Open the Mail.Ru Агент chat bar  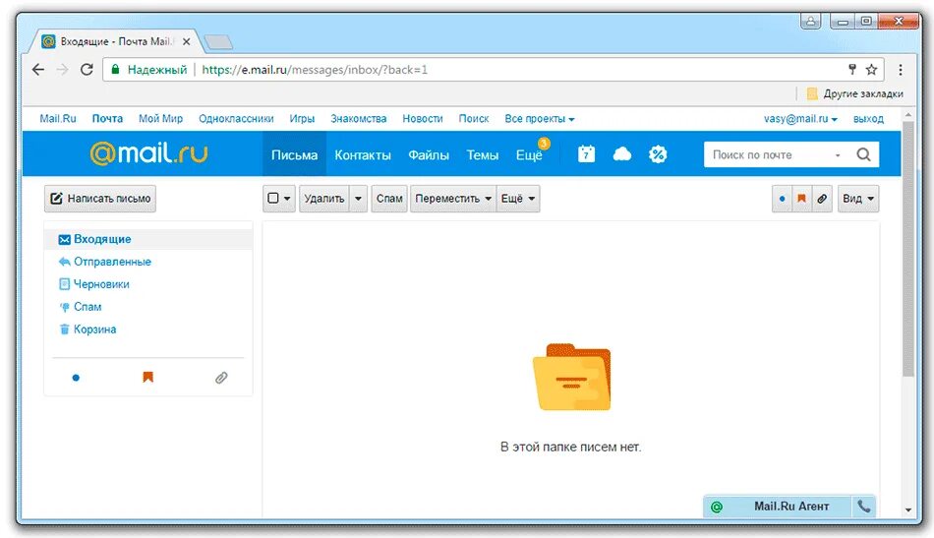click(790, 507)
